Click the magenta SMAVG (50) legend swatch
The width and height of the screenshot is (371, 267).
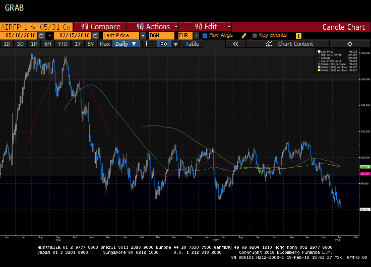pyautogui.click(x=319, y=64)
